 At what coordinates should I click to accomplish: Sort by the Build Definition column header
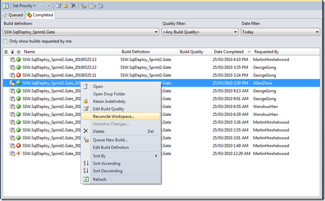click(135, 52)
